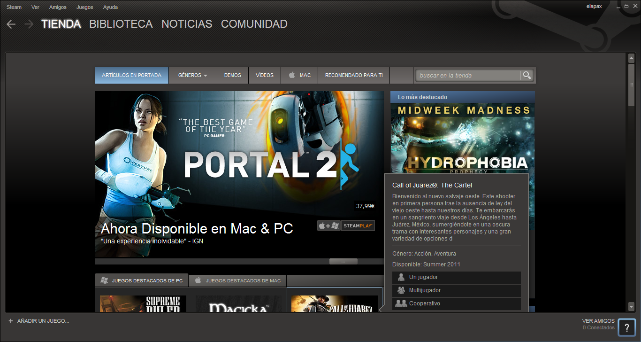The height and width of the screenshot is (342, 641).
Task: Click the search magnifier icon
Action: click(527, 75)
